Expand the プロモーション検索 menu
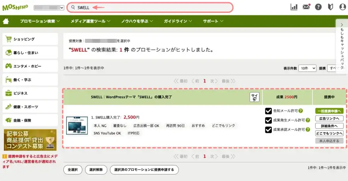Screen dimensions: 348x181 coord(40,21)
